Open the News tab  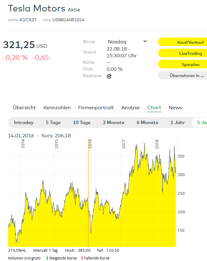pyautogui.click(x=175, y=108)
